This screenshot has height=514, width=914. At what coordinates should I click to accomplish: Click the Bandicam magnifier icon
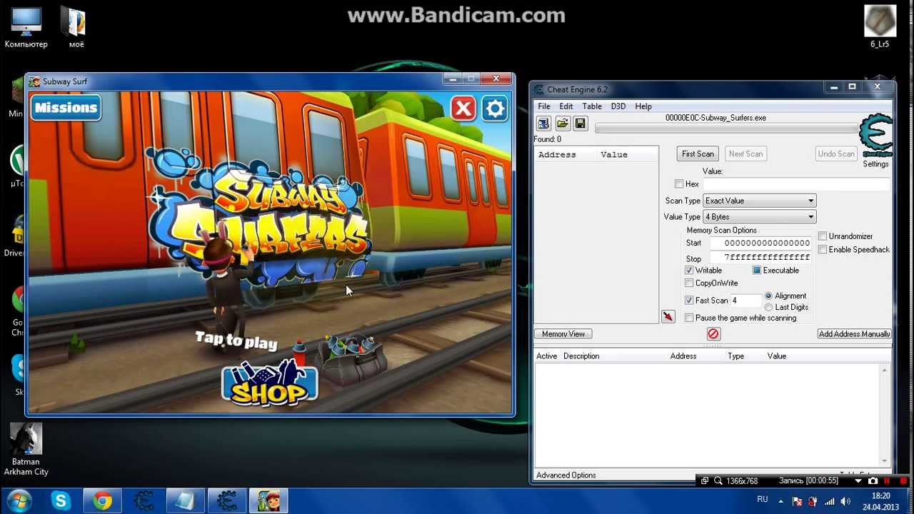pyautogui.click(x=718, y=481)
